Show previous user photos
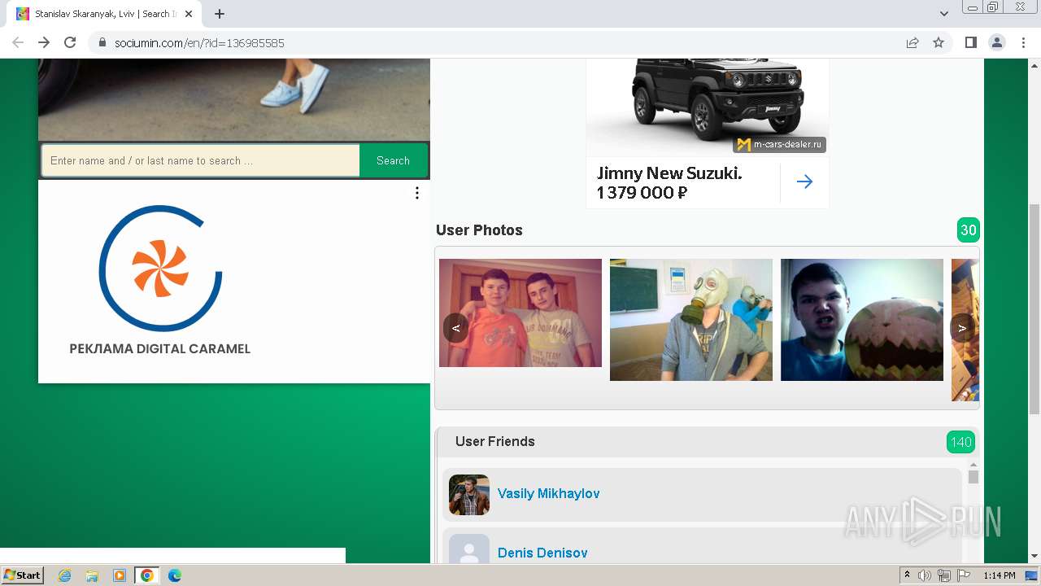The height and width of the screenshot is (586, 1041). (456, 328)
